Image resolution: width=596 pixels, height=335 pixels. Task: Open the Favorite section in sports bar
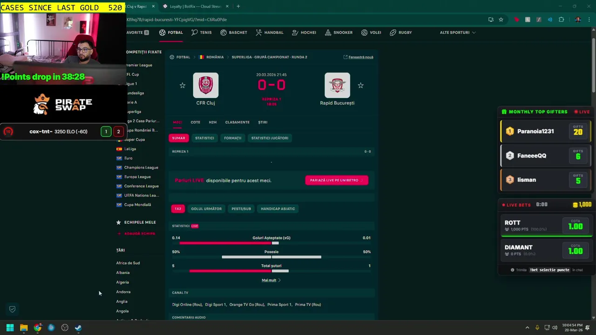[x=138, y=33]
